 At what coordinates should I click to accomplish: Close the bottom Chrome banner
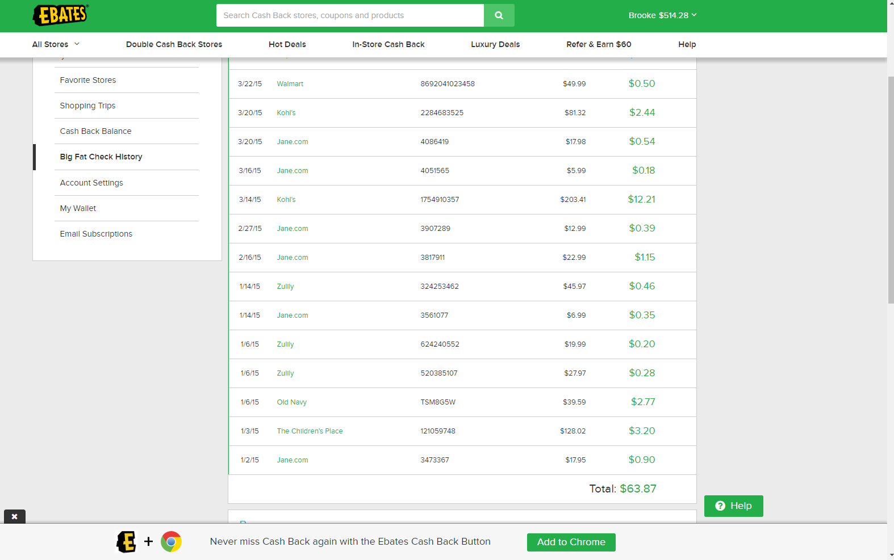tap(15, 516)
